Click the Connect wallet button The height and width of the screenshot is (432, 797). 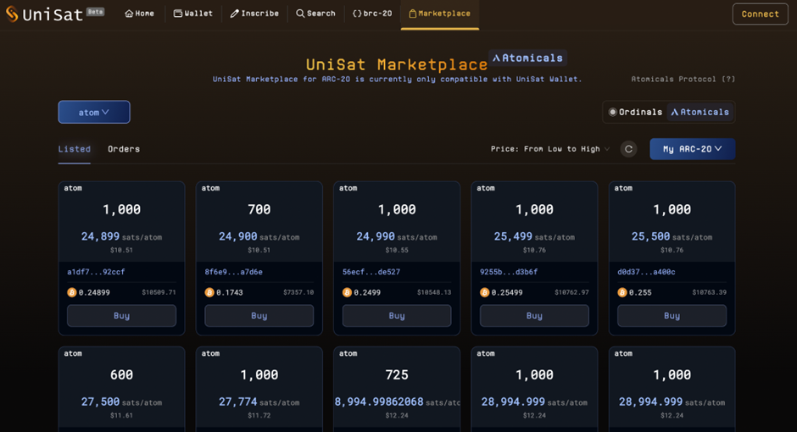[760, 14]
